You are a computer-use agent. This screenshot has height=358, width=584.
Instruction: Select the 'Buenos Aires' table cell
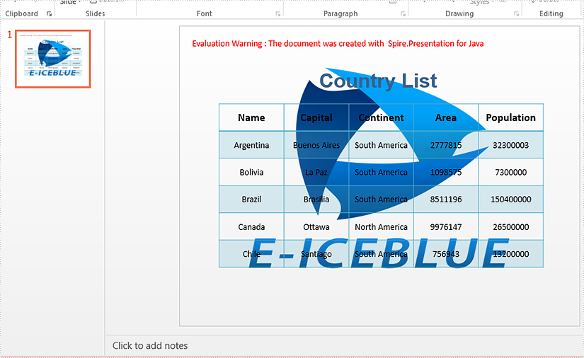(316, 145)
